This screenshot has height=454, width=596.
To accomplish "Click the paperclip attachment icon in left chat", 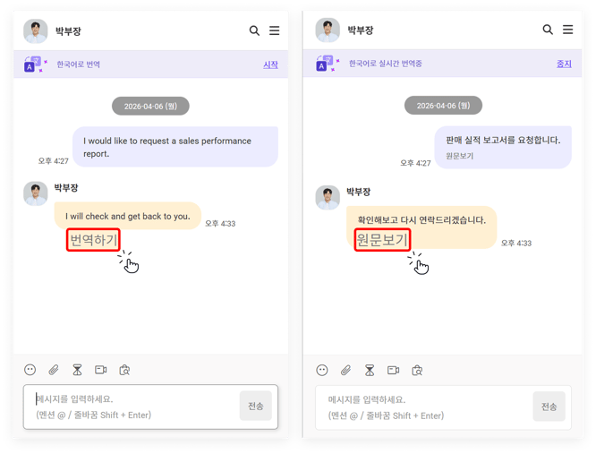I will pos(54,370).
